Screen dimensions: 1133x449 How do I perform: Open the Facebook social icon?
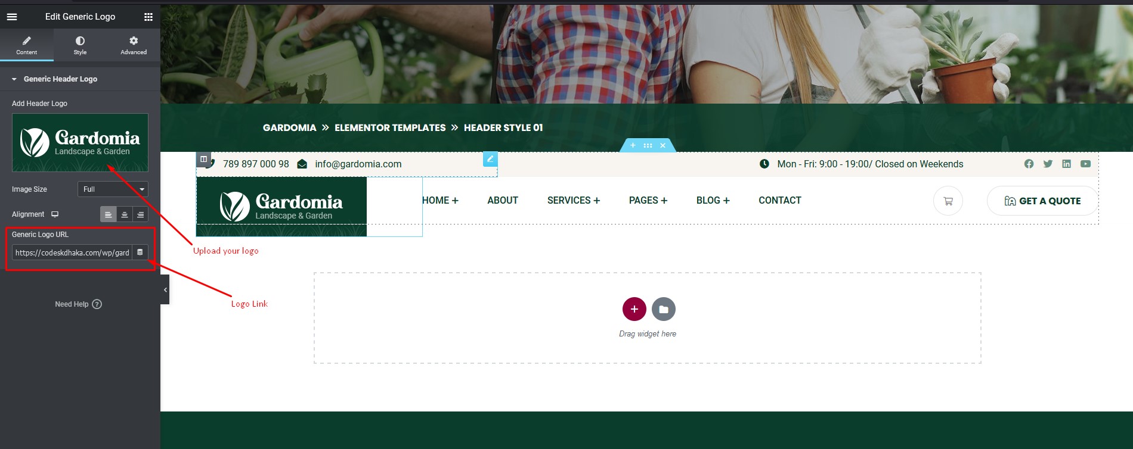click(1029, 164)
